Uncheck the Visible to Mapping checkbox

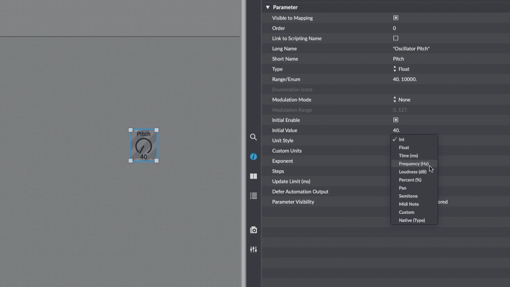pos(395,17)
